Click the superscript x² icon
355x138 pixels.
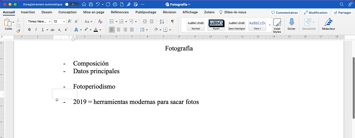click(x=66, y=30)
